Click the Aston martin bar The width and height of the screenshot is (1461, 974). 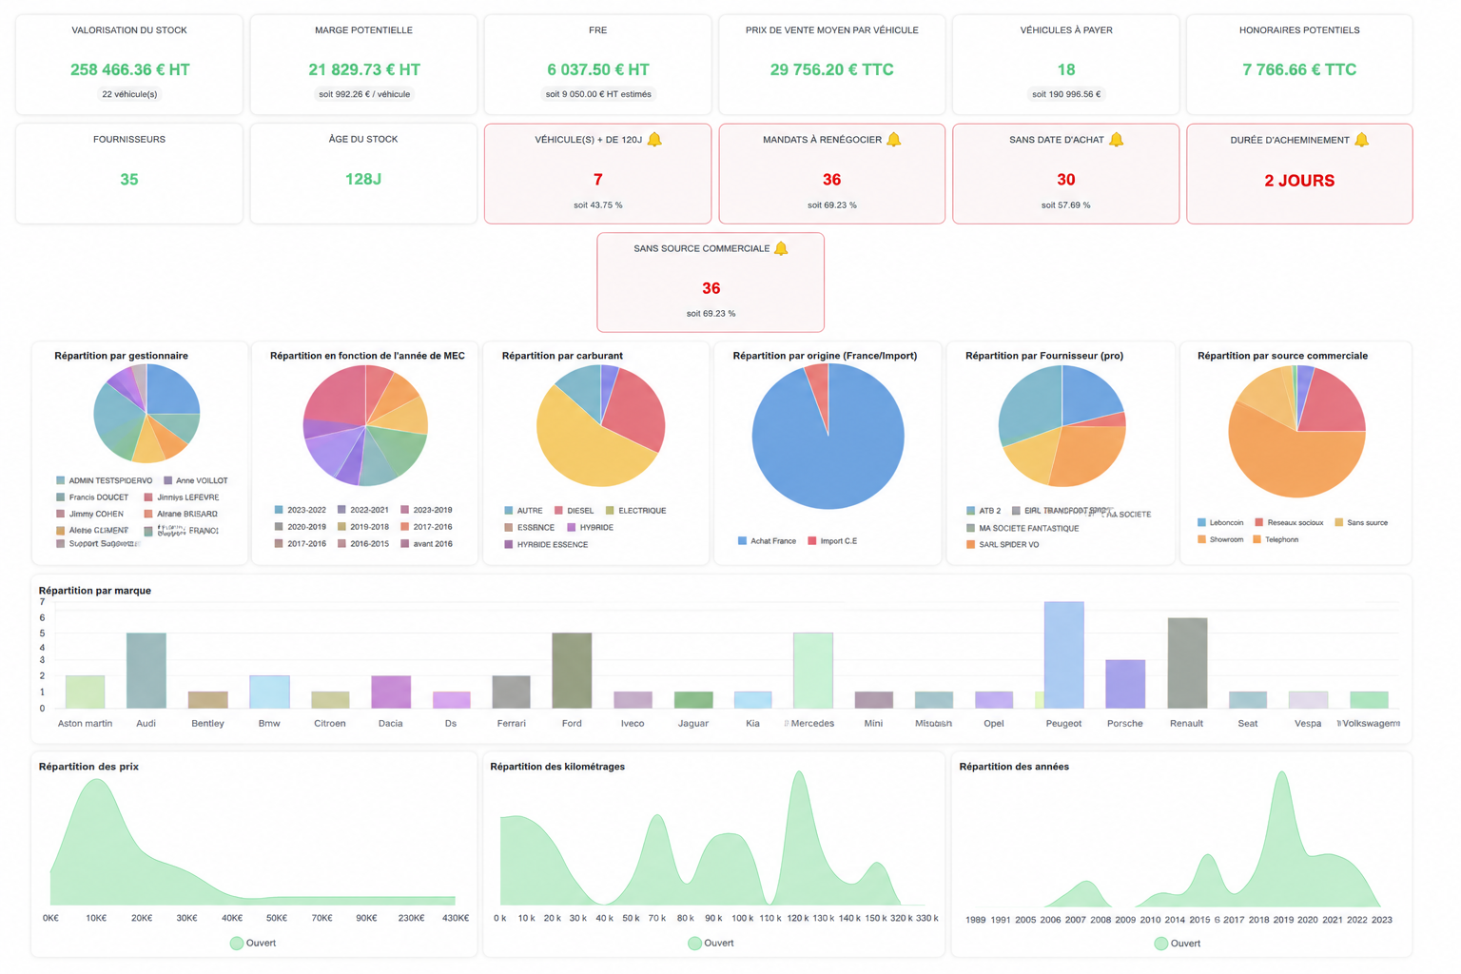click(x=85, y=692)
